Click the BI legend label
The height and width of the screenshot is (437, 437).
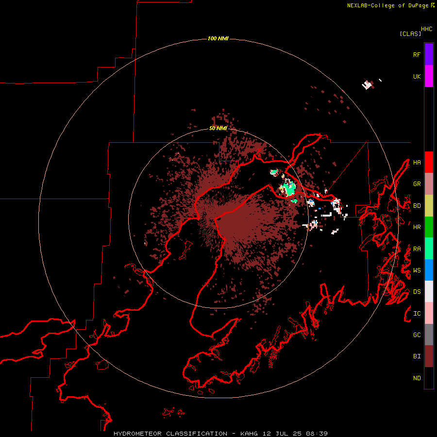pyautogui.click(x=417, y=356)
